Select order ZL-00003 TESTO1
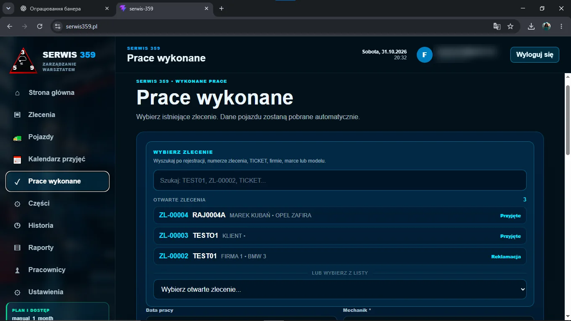The height and width of the screenshot is (321, 571). click(340, 236)
